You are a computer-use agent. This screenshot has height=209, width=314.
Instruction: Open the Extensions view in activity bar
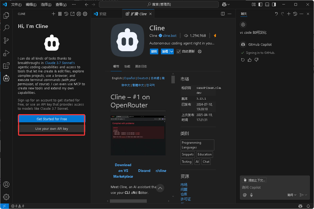(x=6, y=65)
